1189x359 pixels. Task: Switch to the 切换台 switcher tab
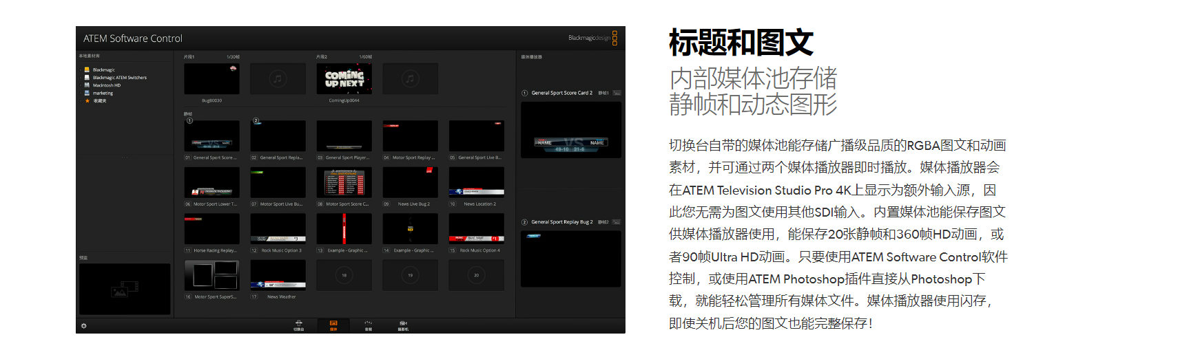click(299, 326)
